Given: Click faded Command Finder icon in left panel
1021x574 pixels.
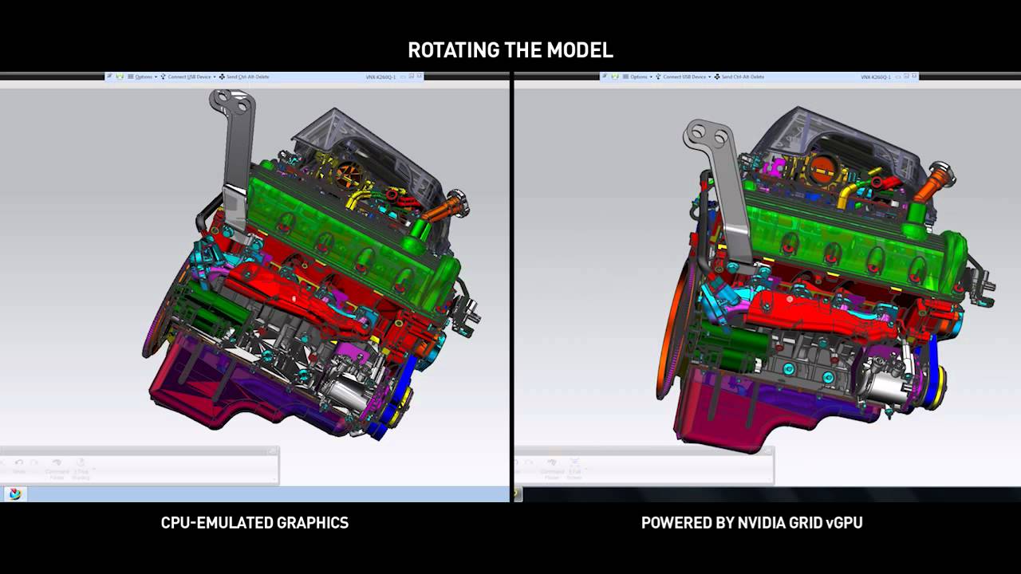Looking at the screenshot, I should [x=57, y=469].
